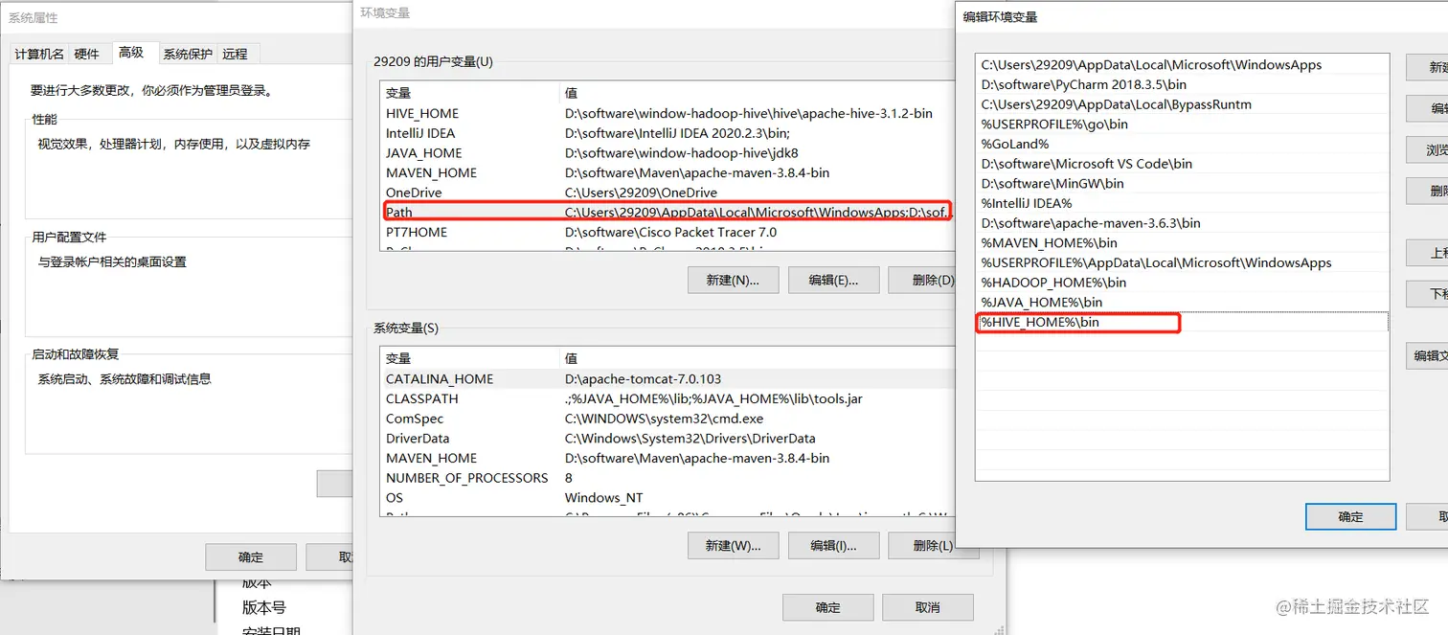
Task: Click 取消 in the 环境变量 window
Action: coord(928,607)
